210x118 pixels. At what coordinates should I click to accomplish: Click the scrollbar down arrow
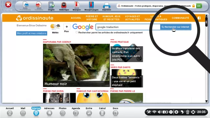coord(206,101)
